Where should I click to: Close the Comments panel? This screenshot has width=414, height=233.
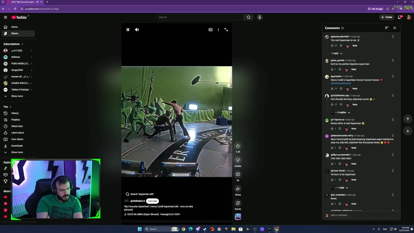tap(395, 28)
